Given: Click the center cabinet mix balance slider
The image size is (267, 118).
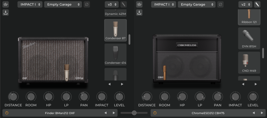Looking at the screenshot, I should point(134,113).
